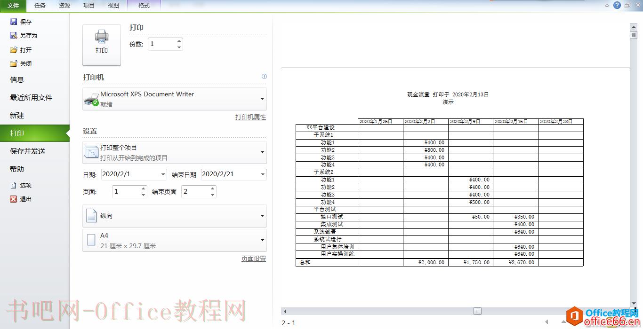Increase the start page (页面) number
The height and width of the screenshot is (329, 643).
click(143, 188)
